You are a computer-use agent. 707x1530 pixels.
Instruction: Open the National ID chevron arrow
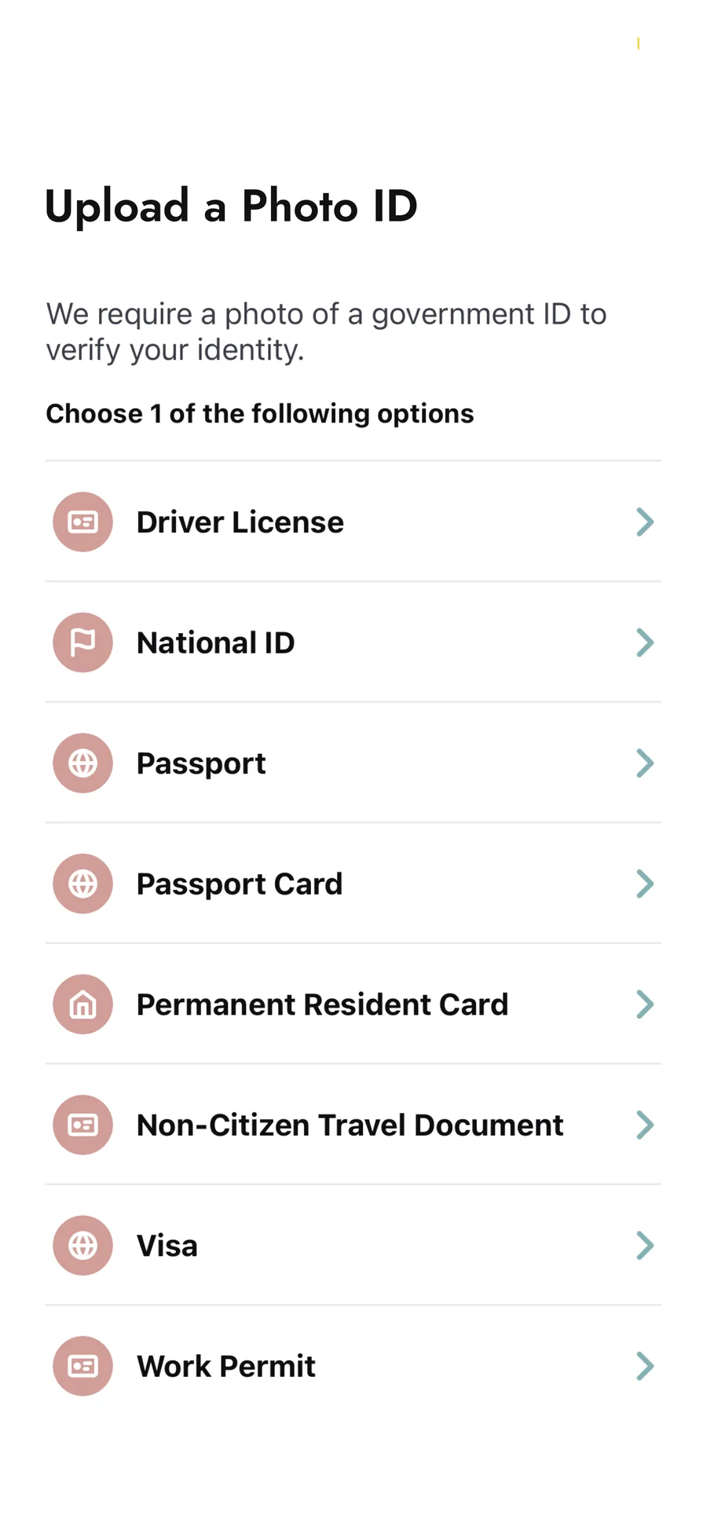point(645,642)
